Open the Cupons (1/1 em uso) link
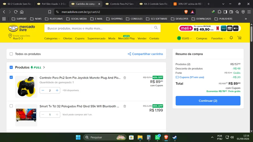Image resolution: width=253 pixels, height=142 pixels. coord(190,77)
